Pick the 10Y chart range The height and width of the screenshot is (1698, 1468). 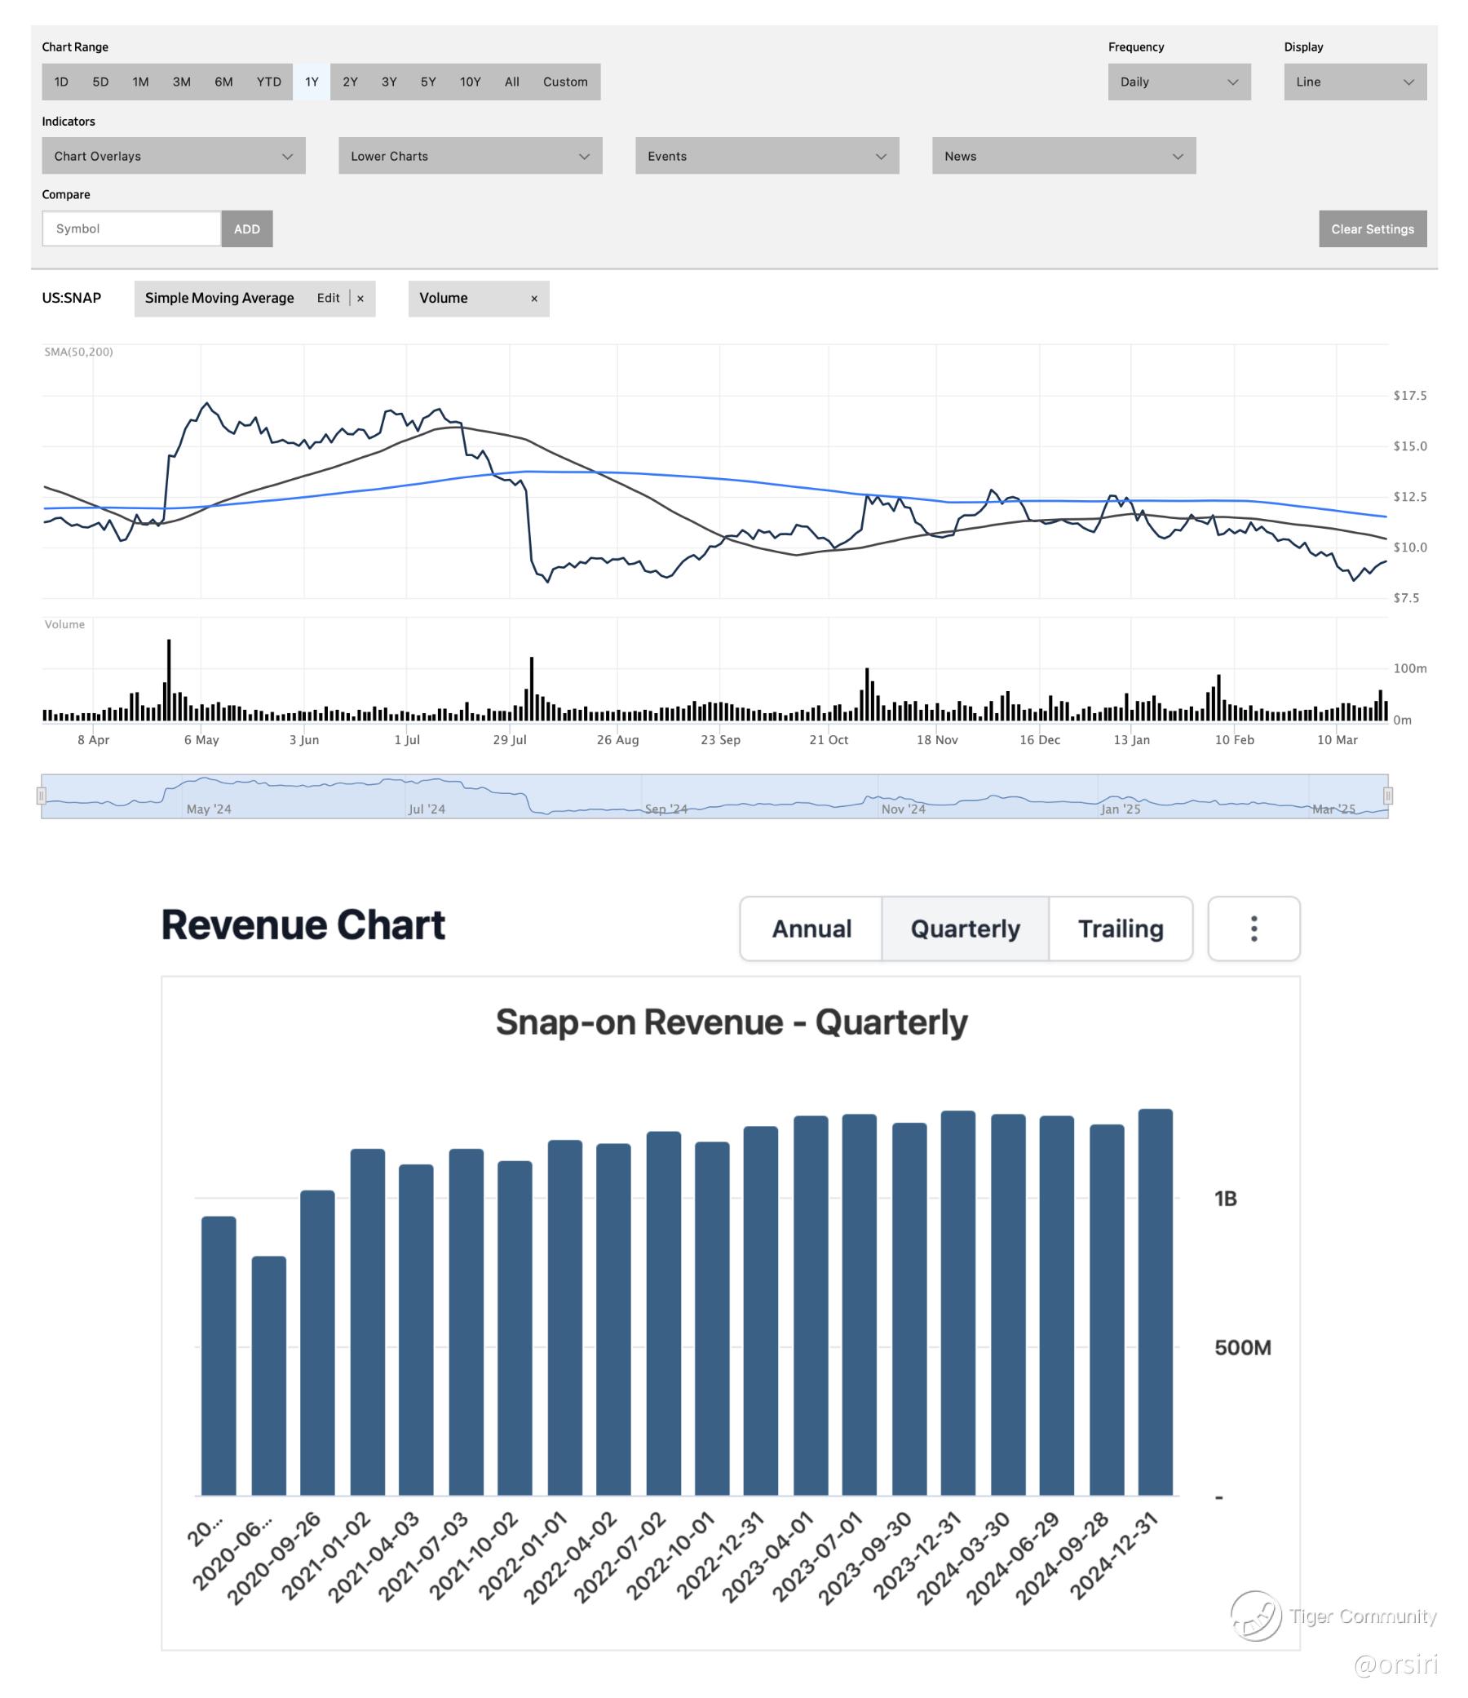471,82
